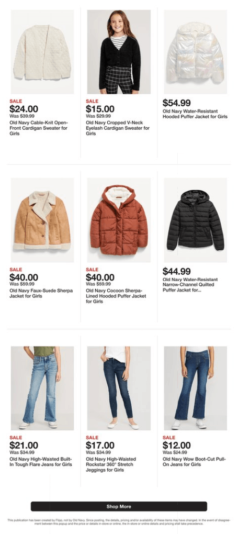Open Cropped V-Neck Eyelash Cardigan Sweater title link
238x534 pixels.
tap(118, 128)
